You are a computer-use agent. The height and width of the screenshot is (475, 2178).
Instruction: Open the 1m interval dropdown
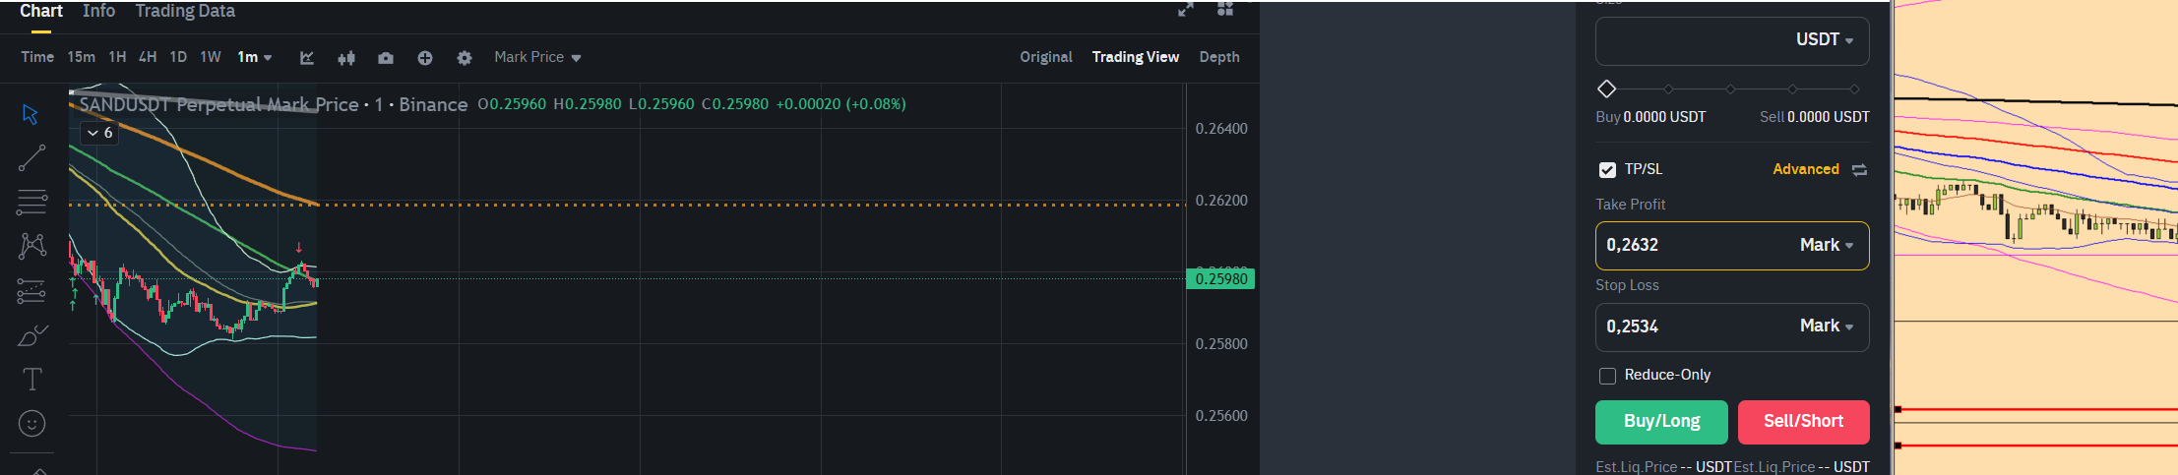[x=255, y=57]
